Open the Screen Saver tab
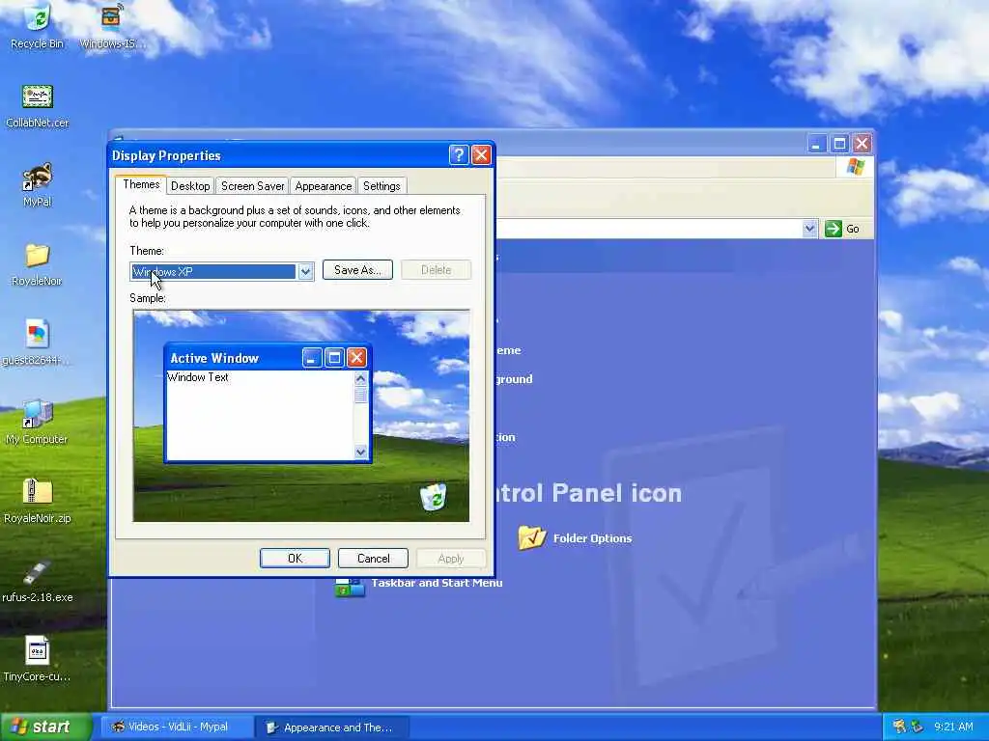Image resolution: width=989 pixels, height=741 pixels. pyautogui.click(x=252, y=186)
